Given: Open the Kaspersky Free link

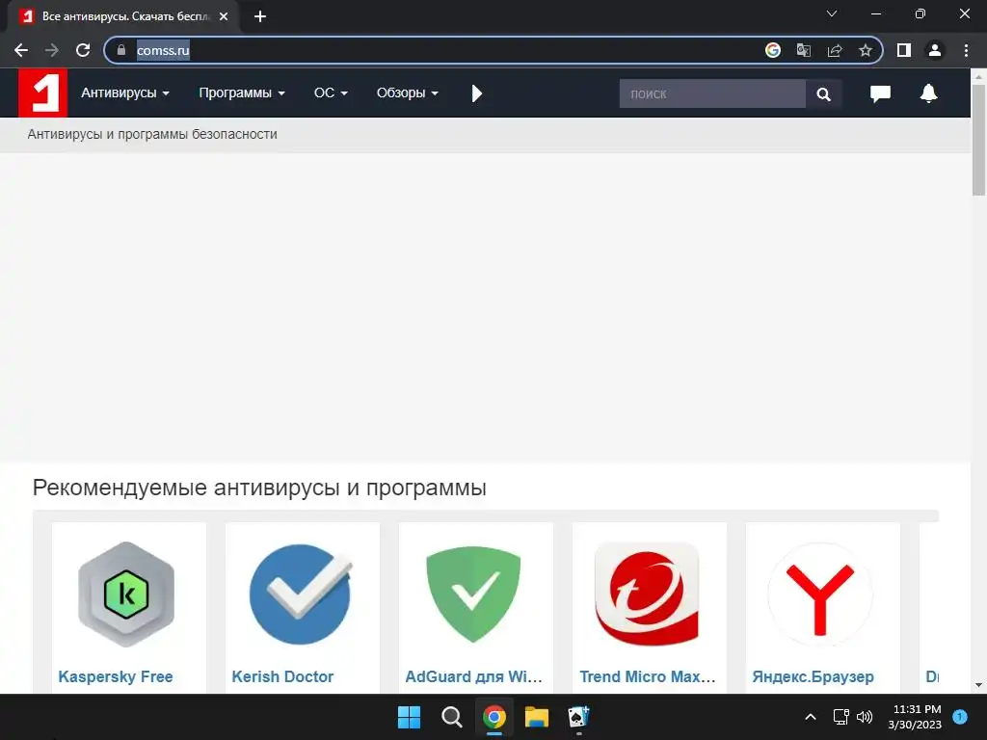Looking at the screenshot, I should pyautogui.click(x=116, y=676).
